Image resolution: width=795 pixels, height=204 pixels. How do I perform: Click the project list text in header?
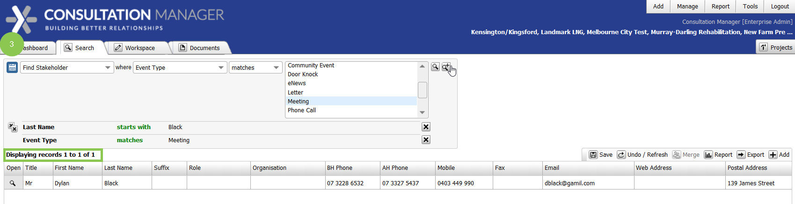[632, 32]
